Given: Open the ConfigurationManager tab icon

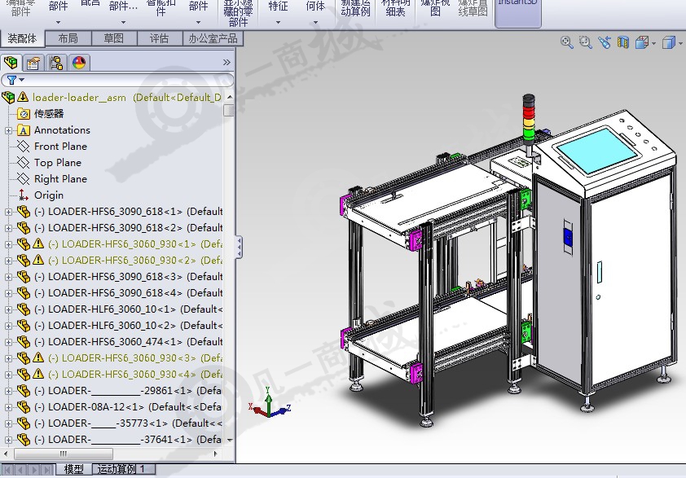Looking at the screenshot, I should (56, 63).
